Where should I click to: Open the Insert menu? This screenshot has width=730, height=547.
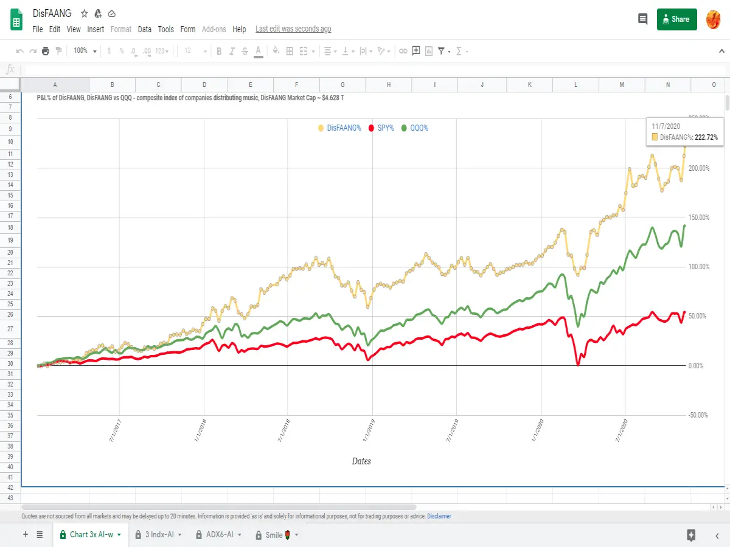click(x=96, y=29)
